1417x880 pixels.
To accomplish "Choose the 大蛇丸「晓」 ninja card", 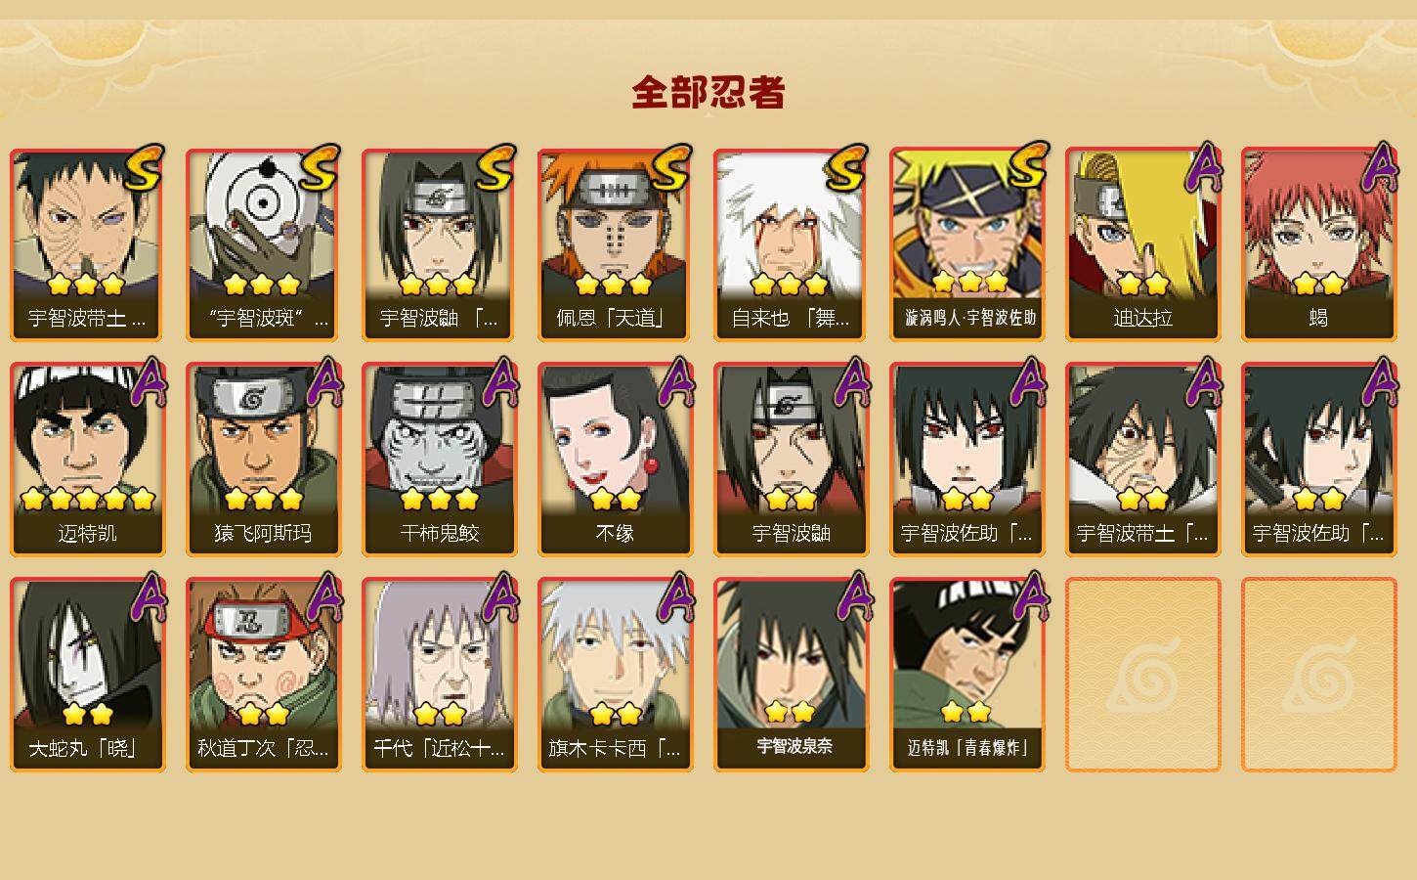I will (x=87, y=675).
